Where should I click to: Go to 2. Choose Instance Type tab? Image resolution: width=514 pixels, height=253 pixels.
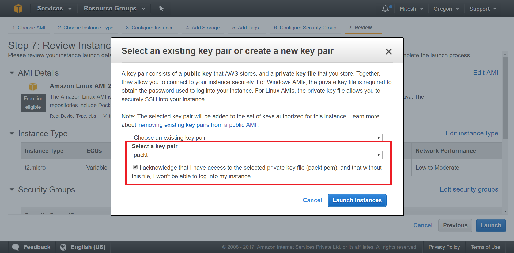86,28
